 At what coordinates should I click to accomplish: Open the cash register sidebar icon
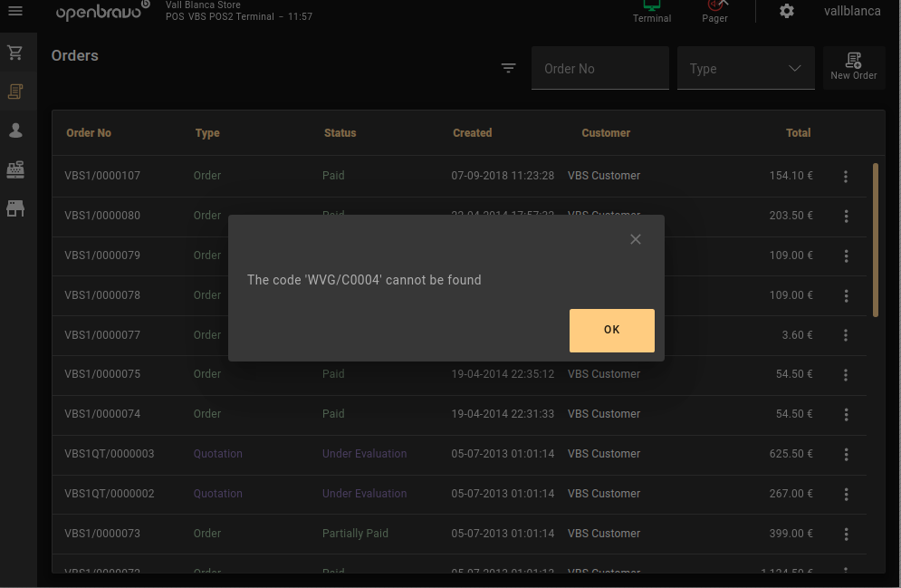pos(15,169)
